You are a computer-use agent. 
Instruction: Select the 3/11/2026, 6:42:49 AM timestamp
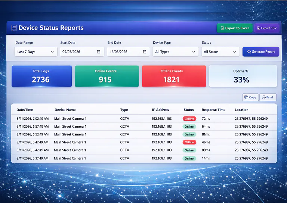coord(33,150)
